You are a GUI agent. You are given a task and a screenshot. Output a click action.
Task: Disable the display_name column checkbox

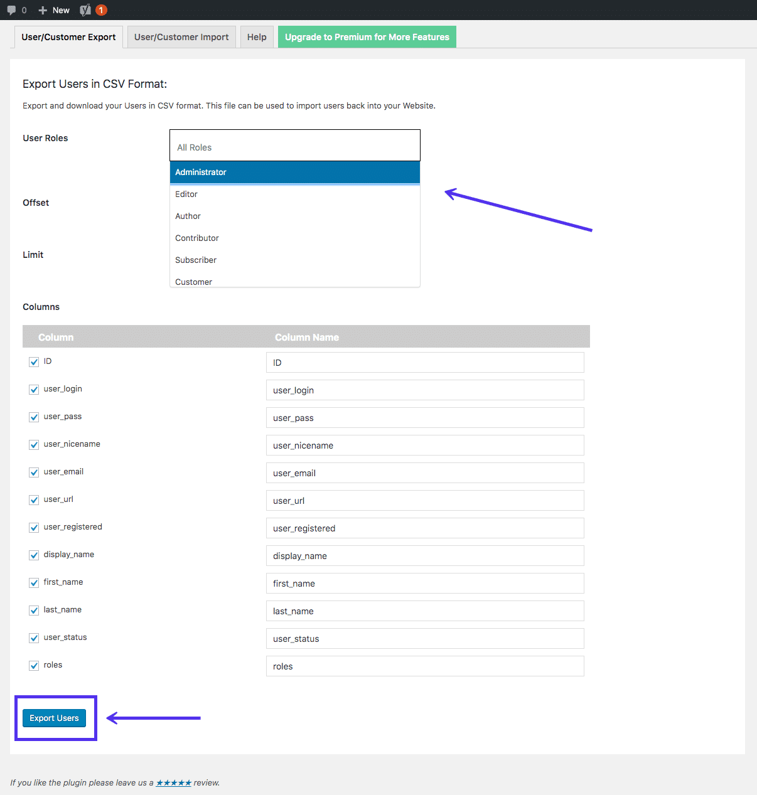pyautogui.click(x=33, y=555)
